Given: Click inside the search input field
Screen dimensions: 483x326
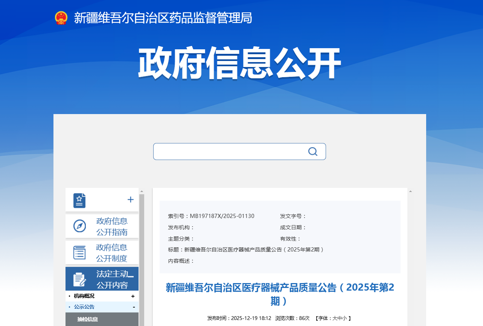Looking at the screenshot, I should pos(230,151).
